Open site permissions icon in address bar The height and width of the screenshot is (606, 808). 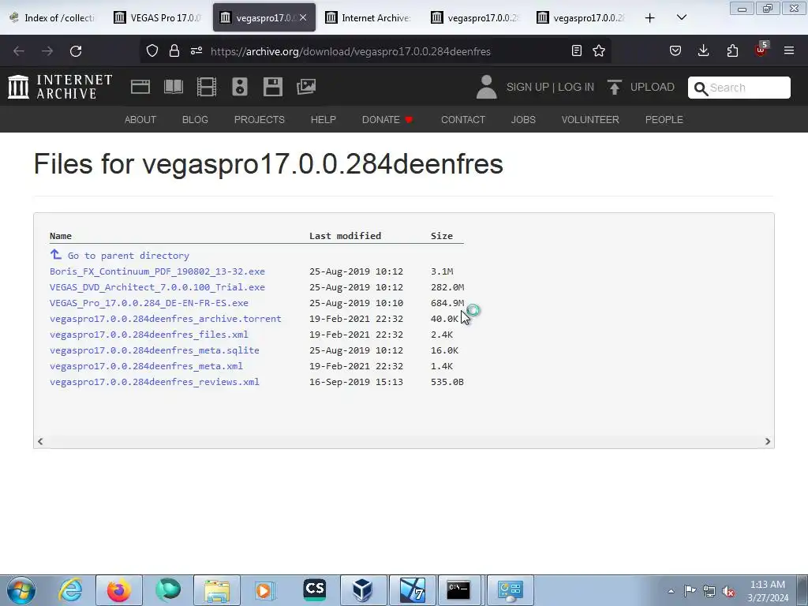click(x=196, y=51)
